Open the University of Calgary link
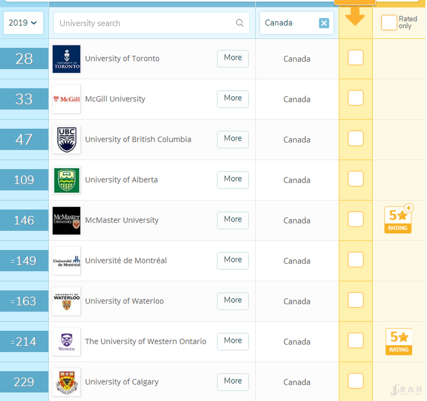 [122, 382]
